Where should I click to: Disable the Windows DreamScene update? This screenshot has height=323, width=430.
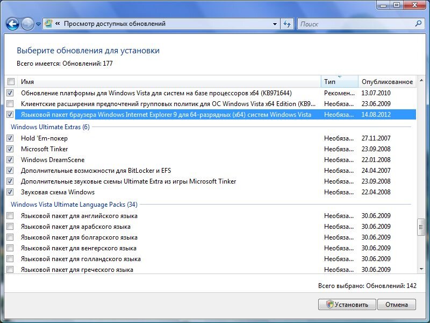pos(11,159)
